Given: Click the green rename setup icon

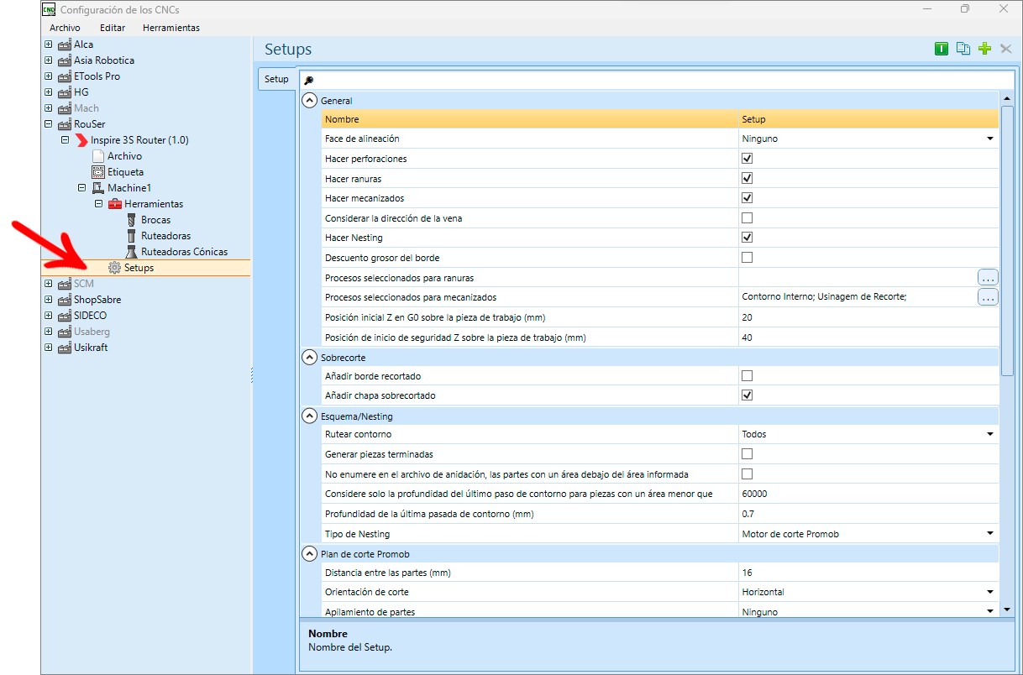Looking at the screenshot, I should (942, 50).
